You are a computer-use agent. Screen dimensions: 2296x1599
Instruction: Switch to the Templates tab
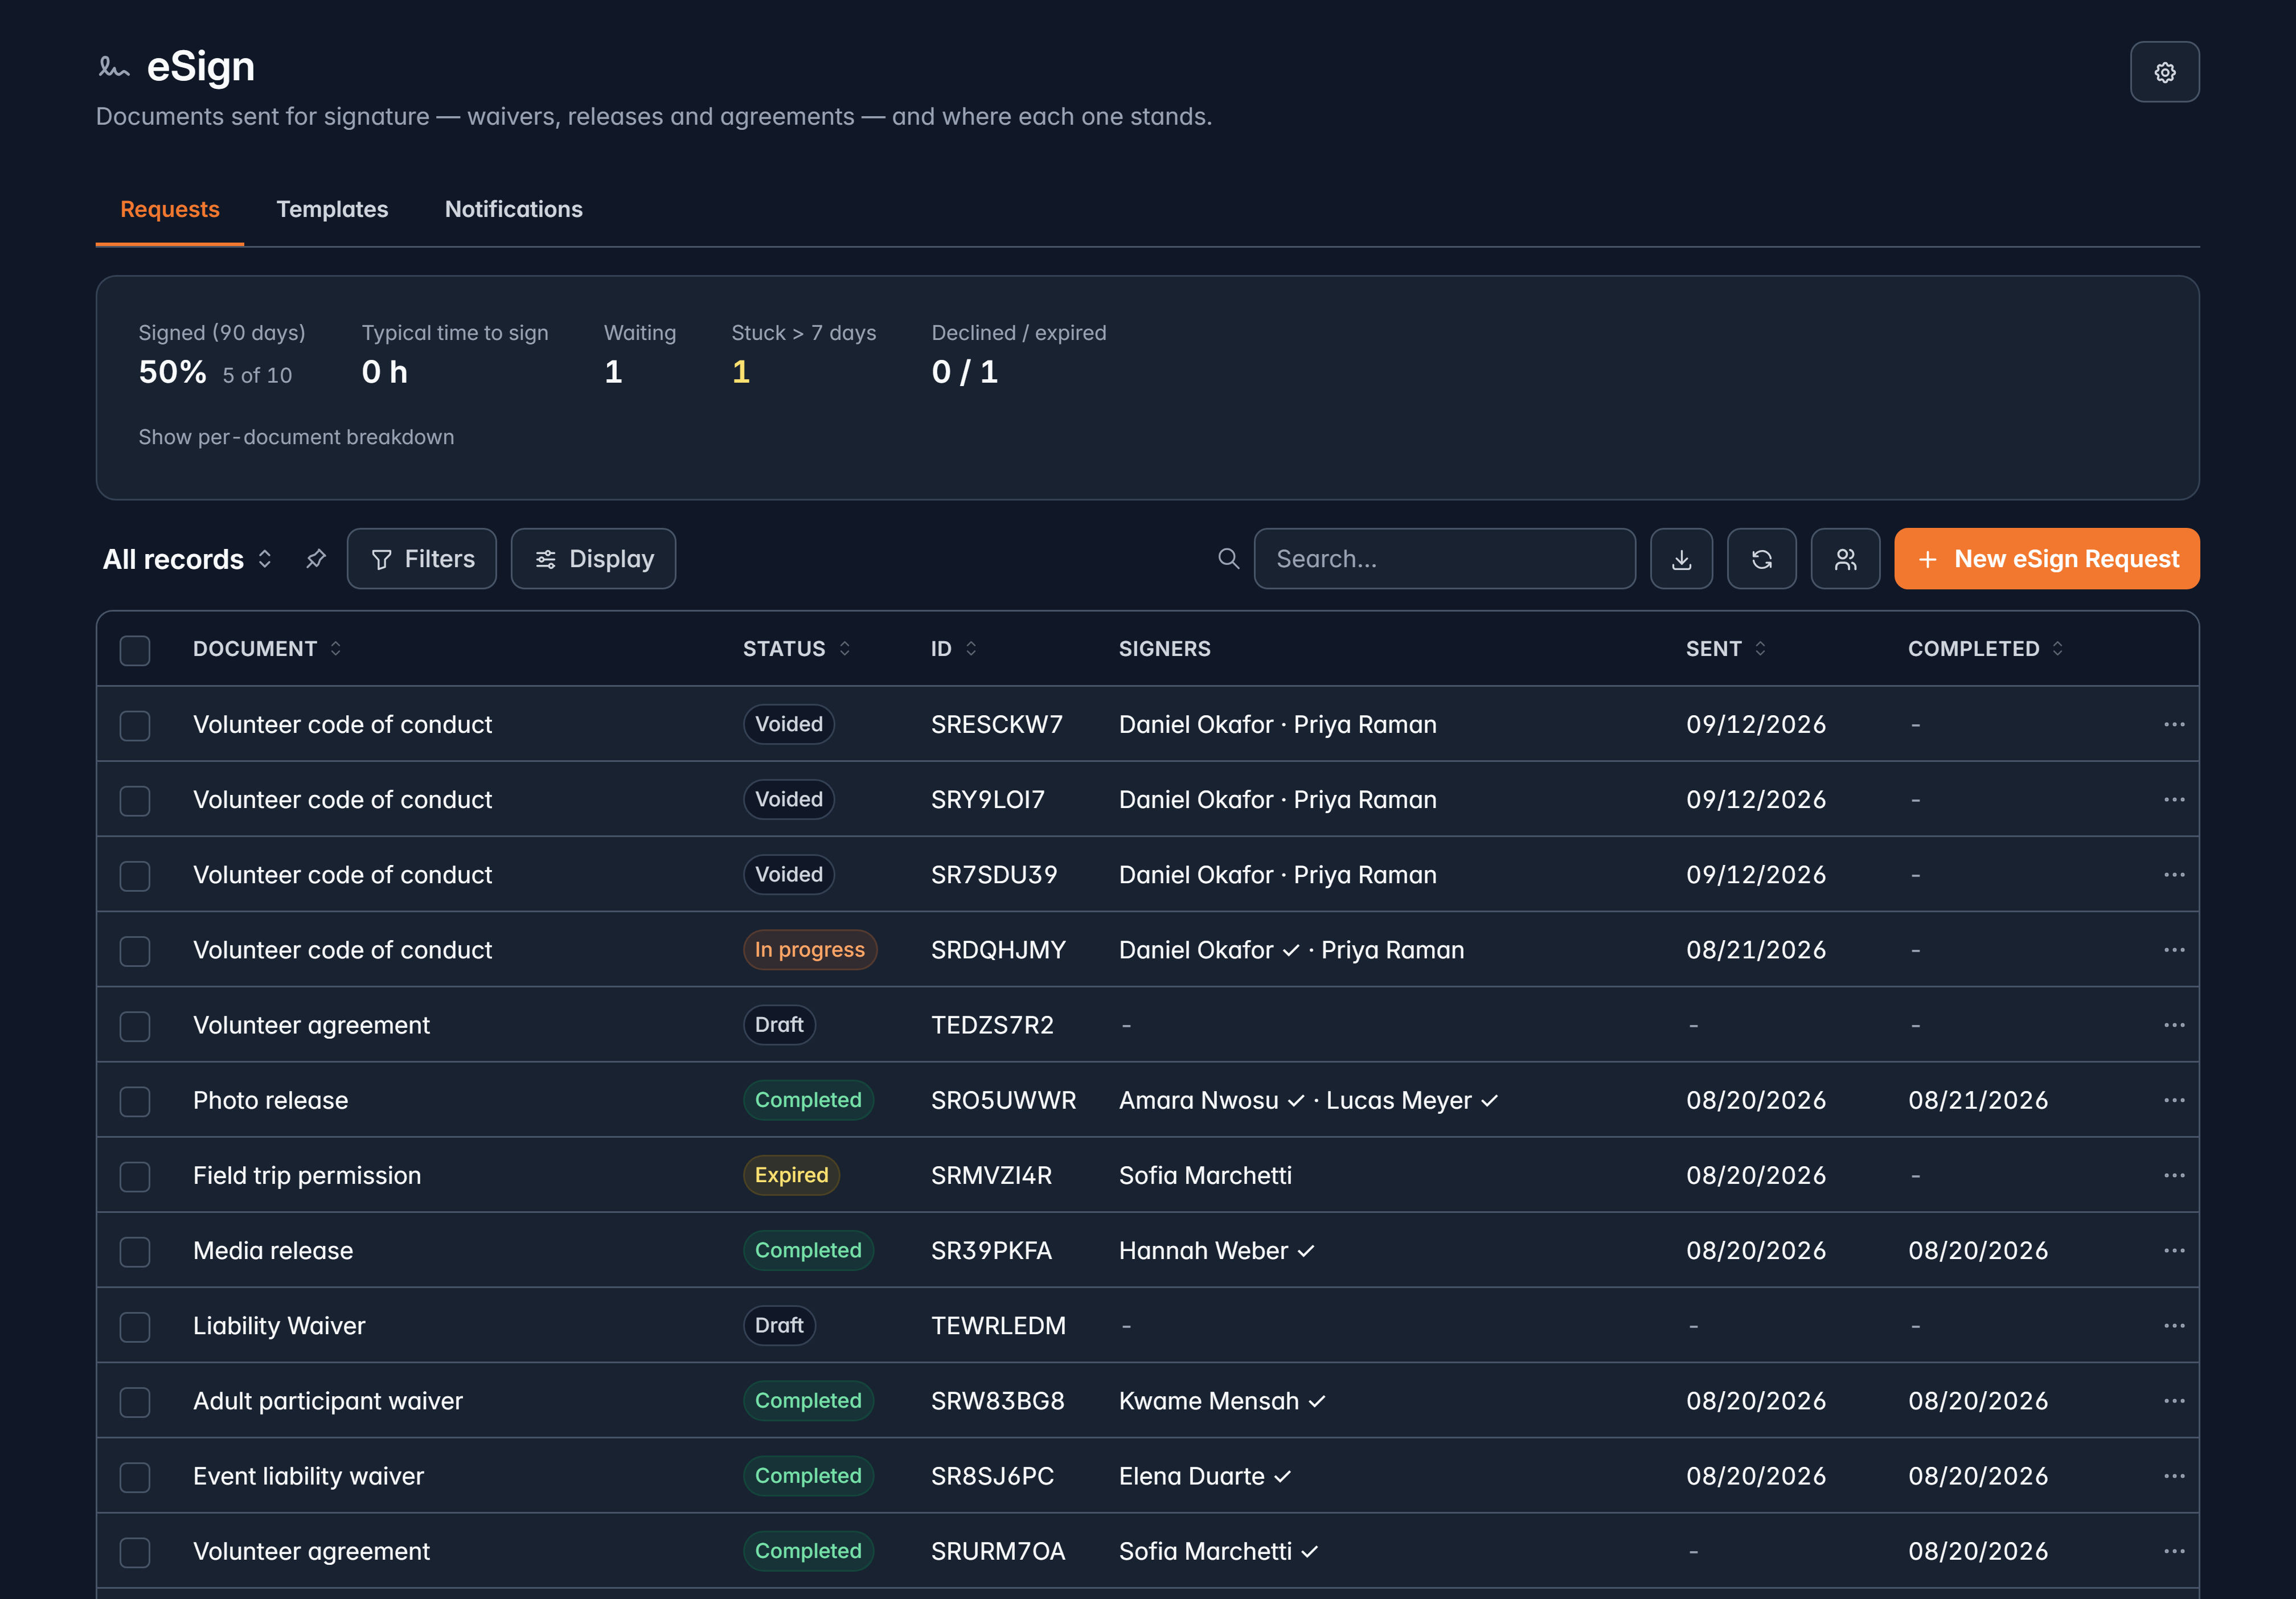[x=332, y=209]
